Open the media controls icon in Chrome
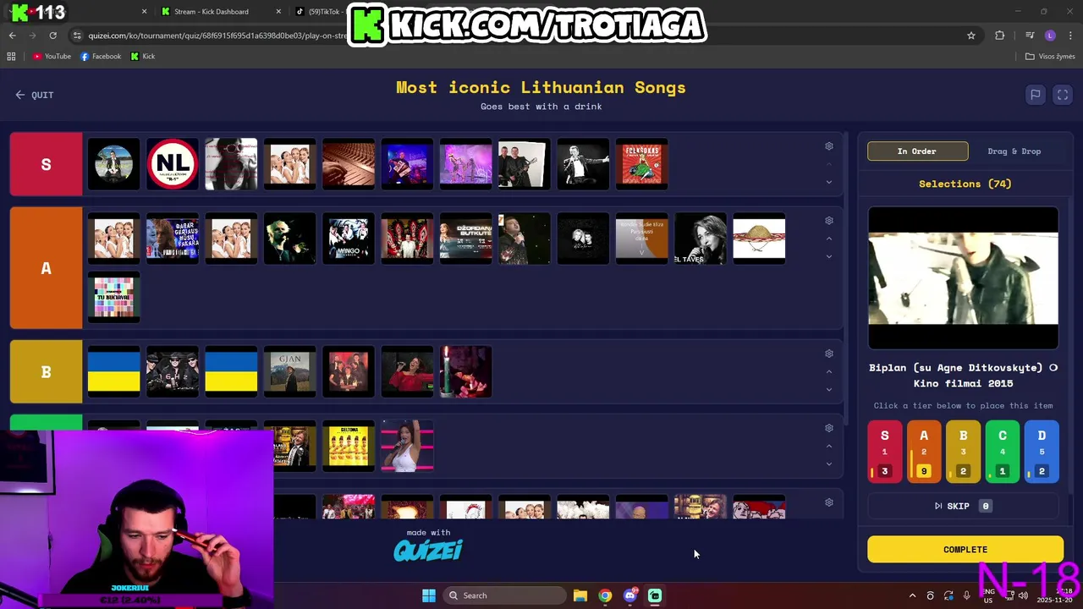The width and height of the screenshot is (1083, 609). pos(1030,36)
